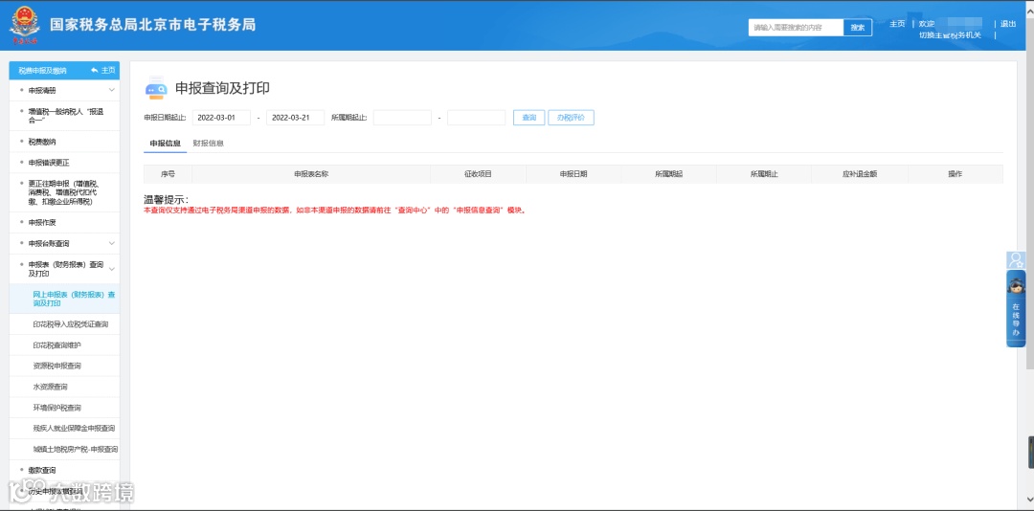Switch to the 财报信息 tab
Screen dimensions: 1034x511
point(208,144)
